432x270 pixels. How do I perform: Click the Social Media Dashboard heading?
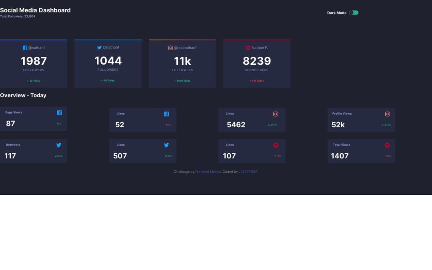(x=36, y=10)
